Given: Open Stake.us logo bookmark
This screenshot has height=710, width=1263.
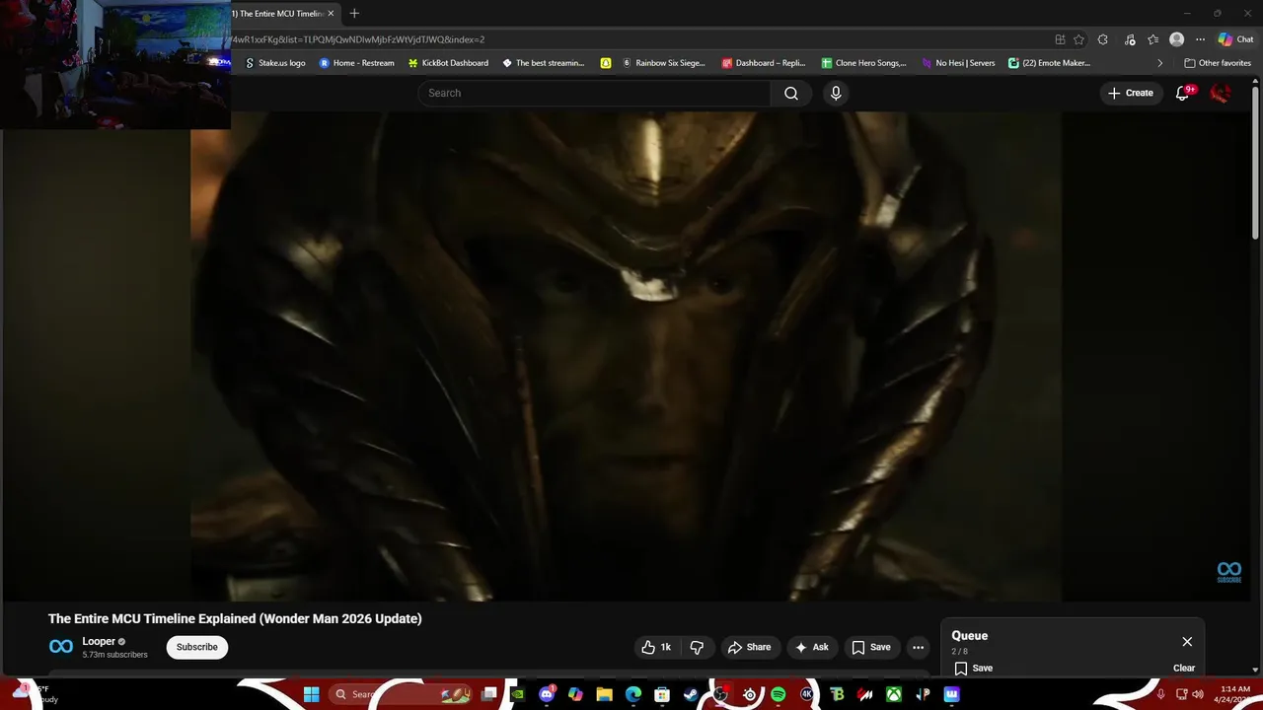Looking at the screenshot, I should (x=274, y=63).
